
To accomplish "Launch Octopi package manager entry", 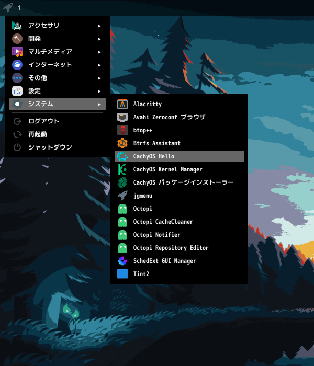I will click(179, 209).
